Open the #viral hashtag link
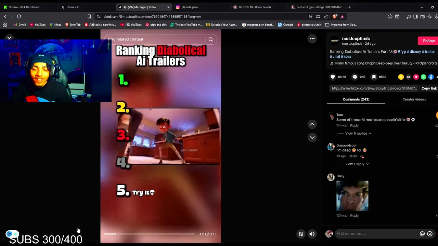The width and height of the screenshot is (438, 246). 335,56
